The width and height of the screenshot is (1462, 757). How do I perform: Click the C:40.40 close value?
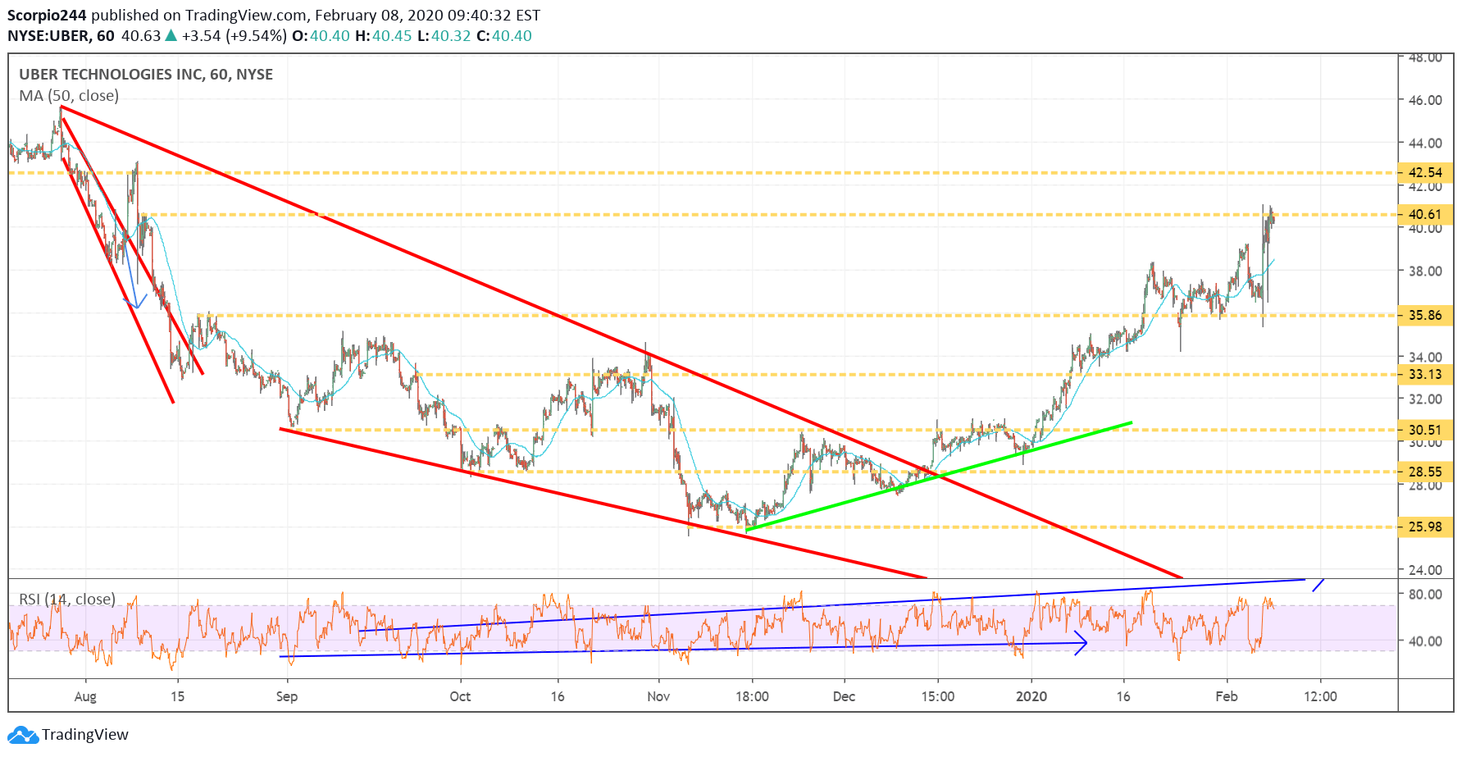click(503, 36)
